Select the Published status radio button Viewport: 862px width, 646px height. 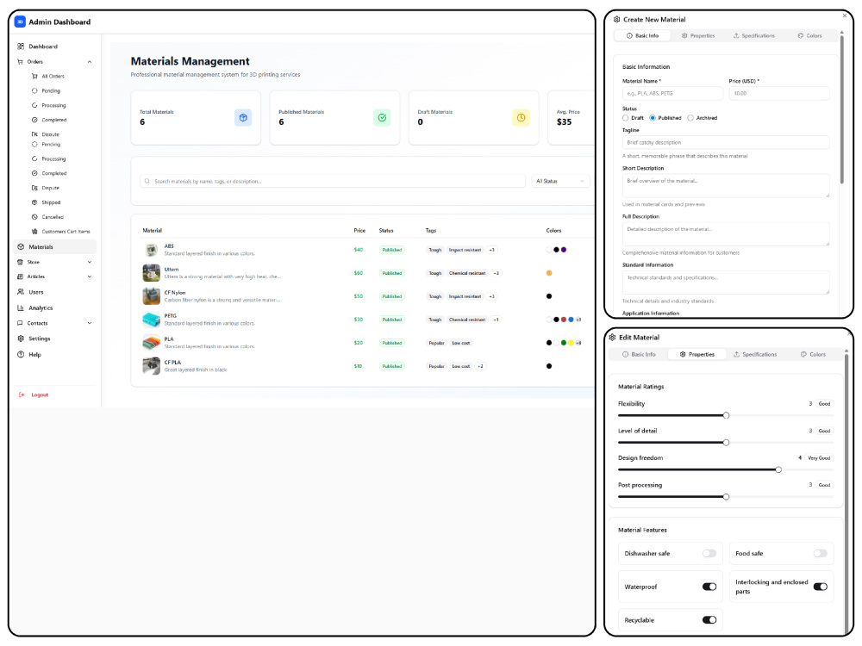[653, 118]
